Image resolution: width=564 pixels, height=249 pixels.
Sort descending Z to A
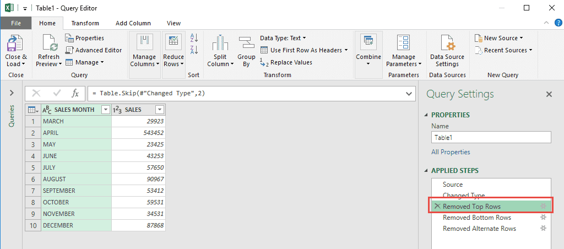pyautogui.click(x=194, y=50)
